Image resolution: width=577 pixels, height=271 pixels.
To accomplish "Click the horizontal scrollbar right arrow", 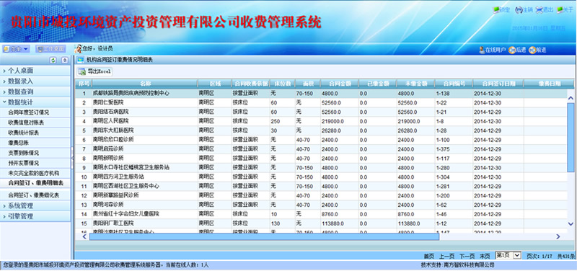I will 558,236.
